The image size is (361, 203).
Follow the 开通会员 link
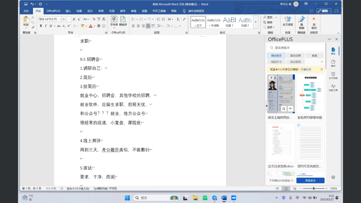(306, 69)
